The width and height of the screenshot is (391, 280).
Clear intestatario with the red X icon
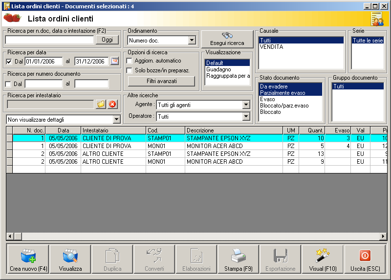click(112, 104)
